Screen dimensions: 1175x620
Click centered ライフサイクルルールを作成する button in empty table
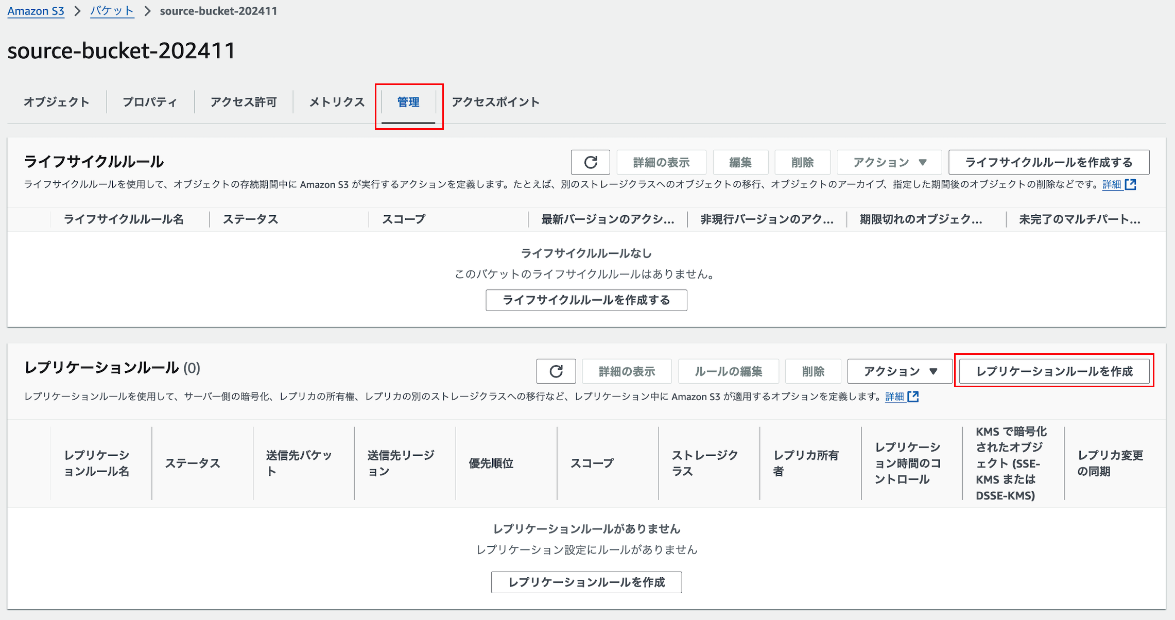(x=586, y=300)
